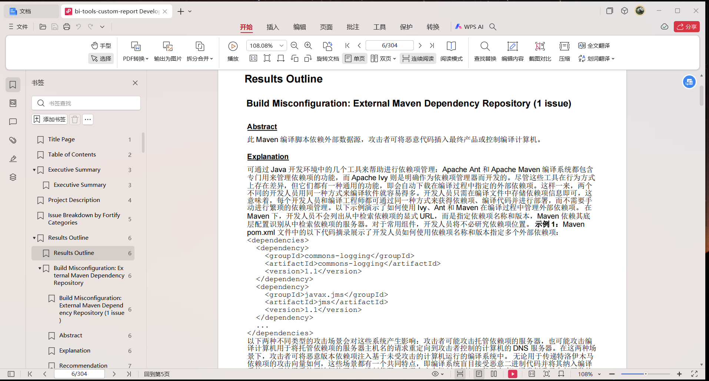This screenshot has height=381, width=709.
Task: Collapse top-level Results Outline bookmark
Action: pos(34,238)
